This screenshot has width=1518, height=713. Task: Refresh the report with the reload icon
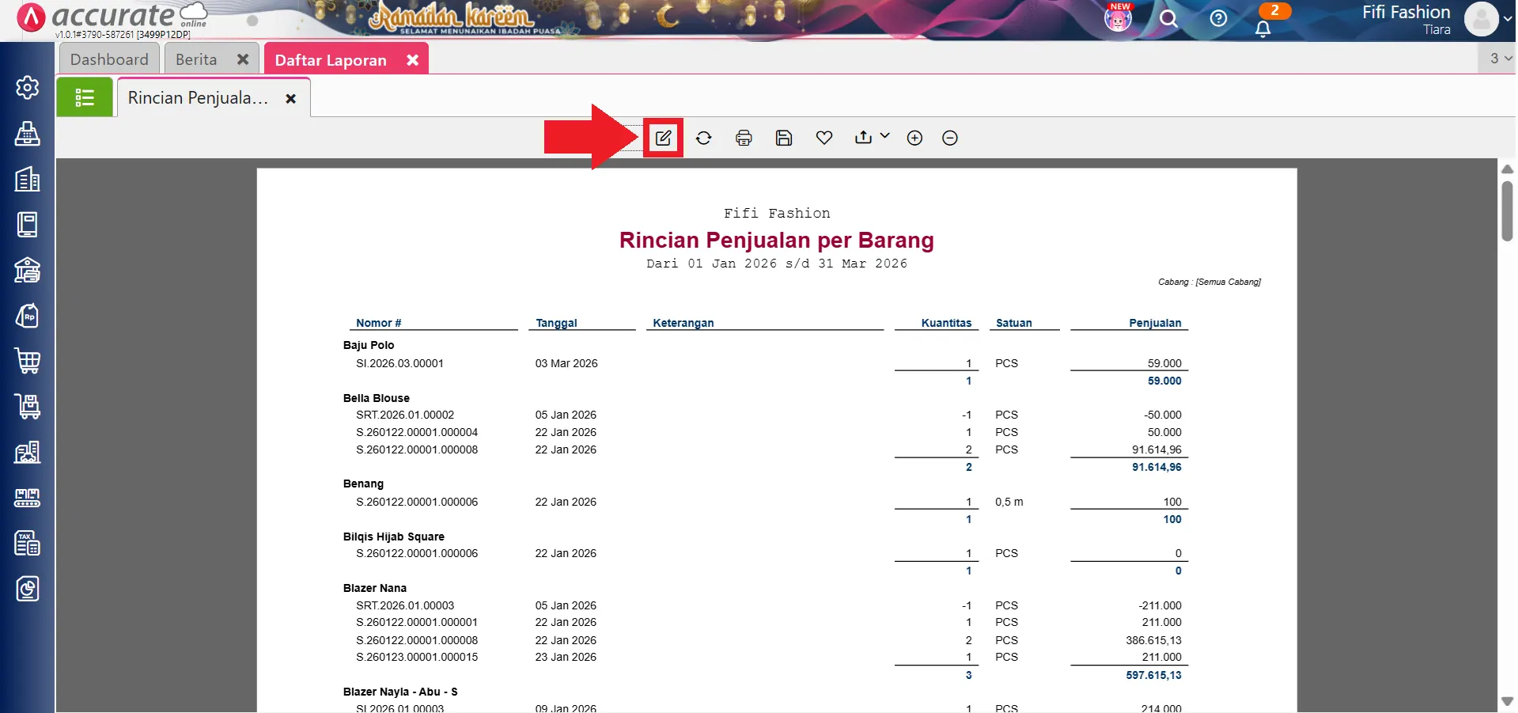[x=704, y=137]
